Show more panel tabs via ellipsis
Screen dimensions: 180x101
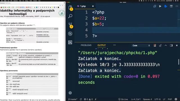[x=114, y=45]
